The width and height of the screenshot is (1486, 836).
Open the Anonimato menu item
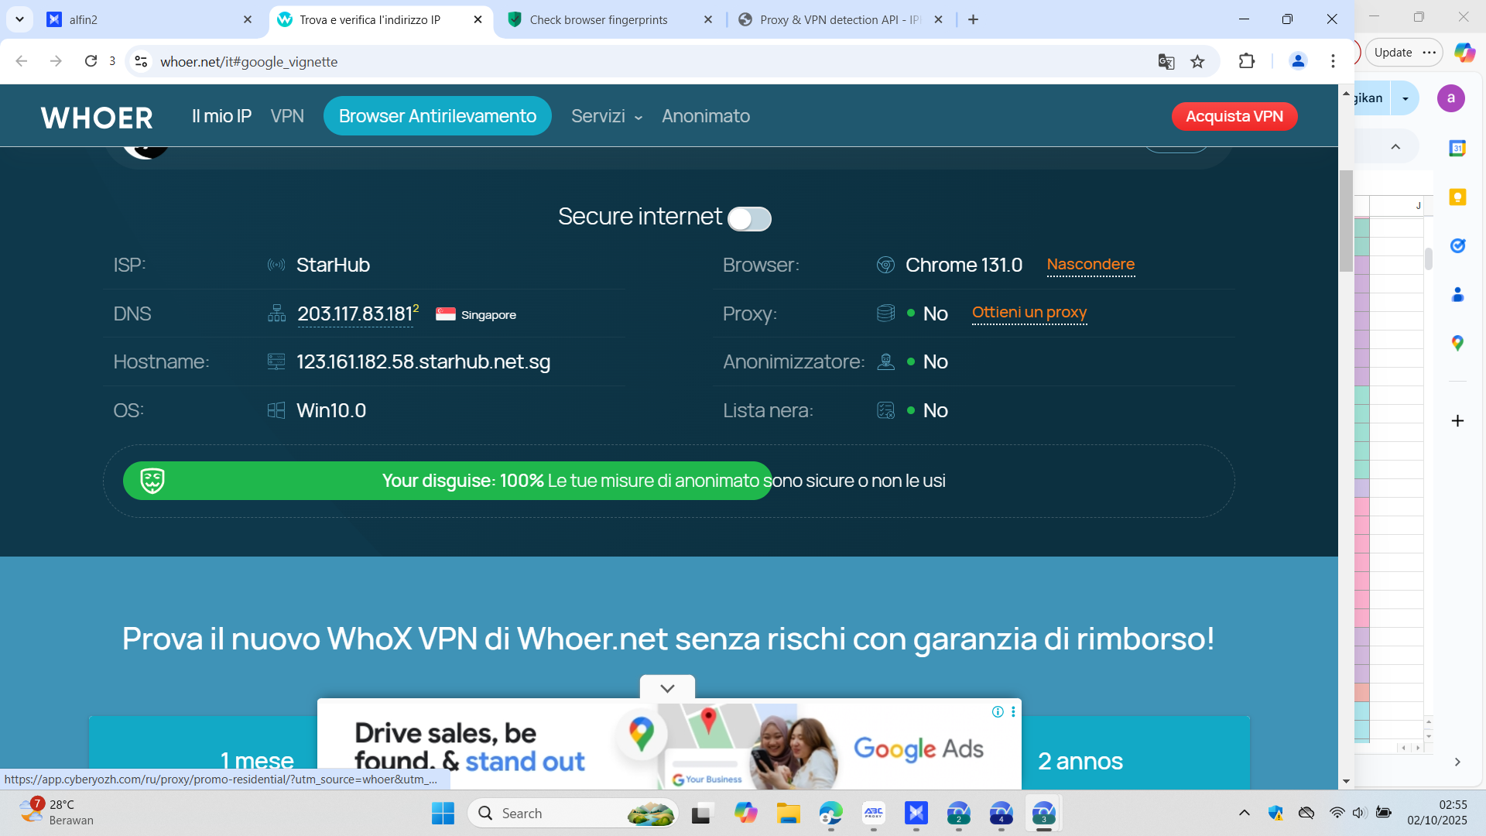[705, 116]
